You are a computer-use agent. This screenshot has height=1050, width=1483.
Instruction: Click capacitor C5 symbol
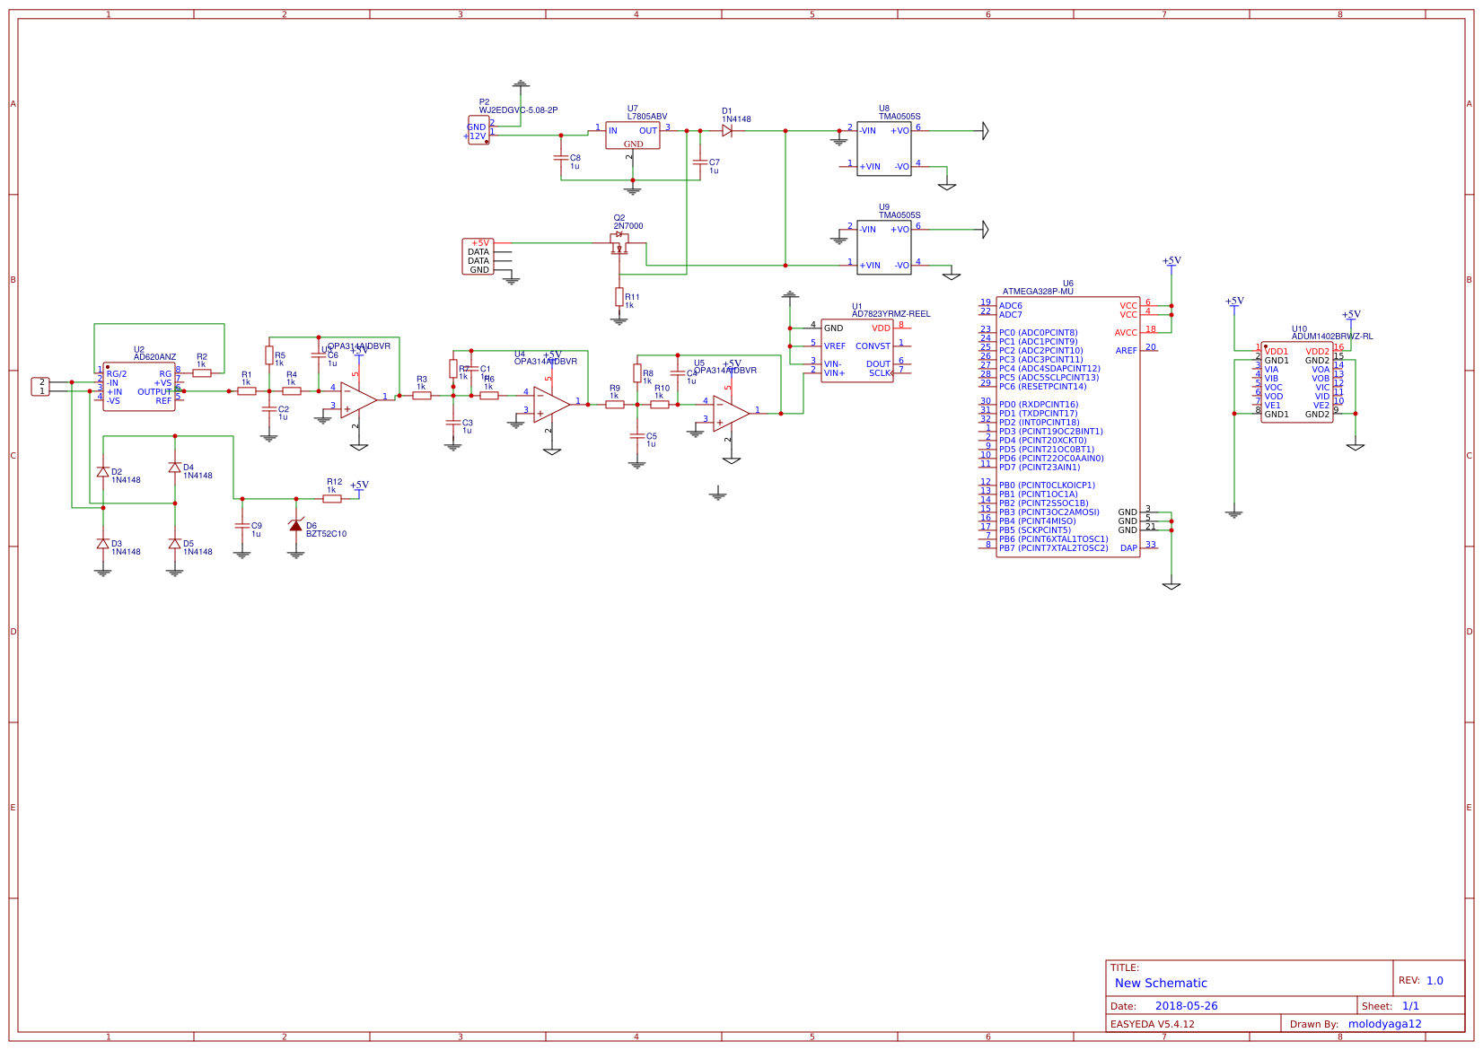coord(637,436)
